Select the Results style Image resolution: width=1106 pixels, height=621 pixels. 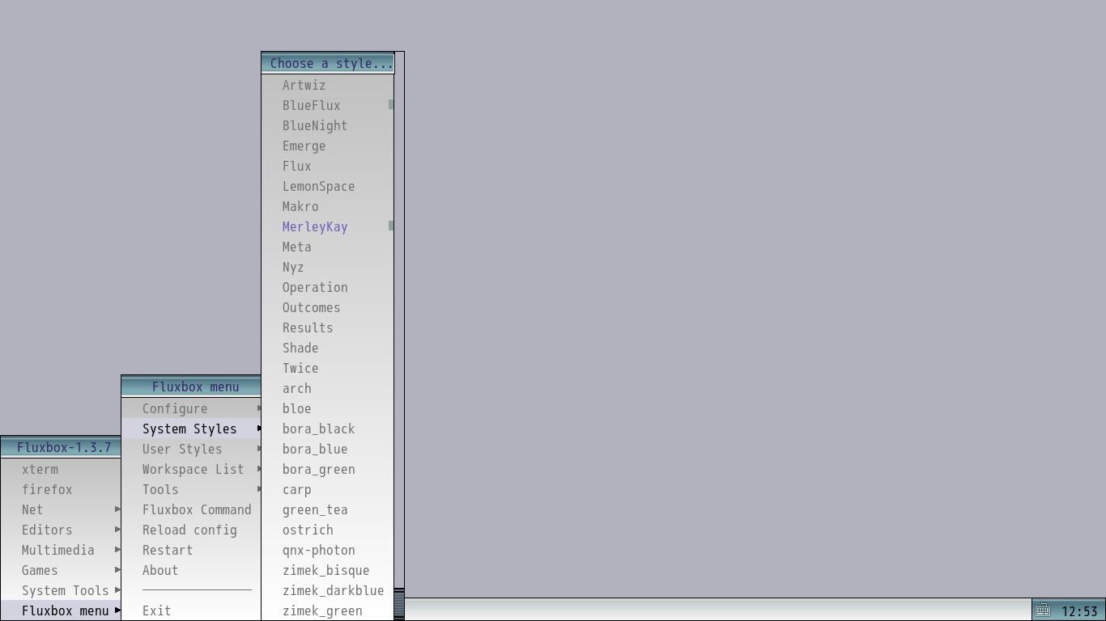pos(328,327)
